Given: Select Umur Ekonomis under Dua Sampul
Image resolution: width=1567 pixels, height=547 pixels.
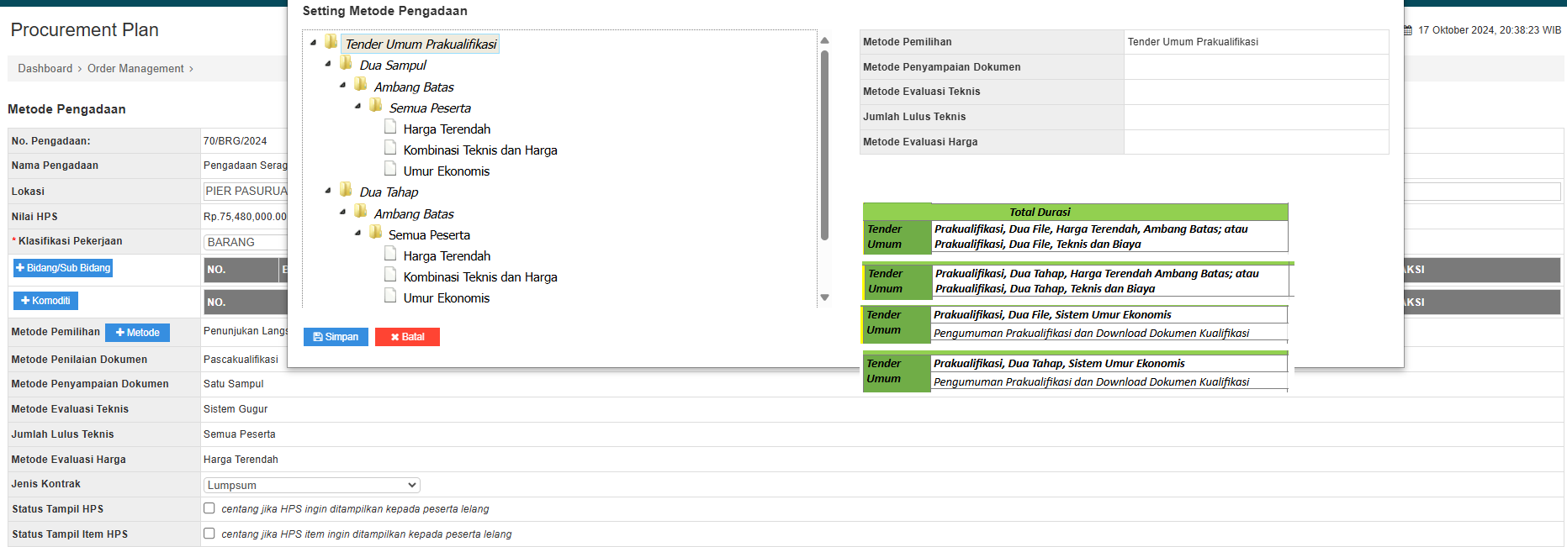Looking at the screenshot, I should point(446,171).
